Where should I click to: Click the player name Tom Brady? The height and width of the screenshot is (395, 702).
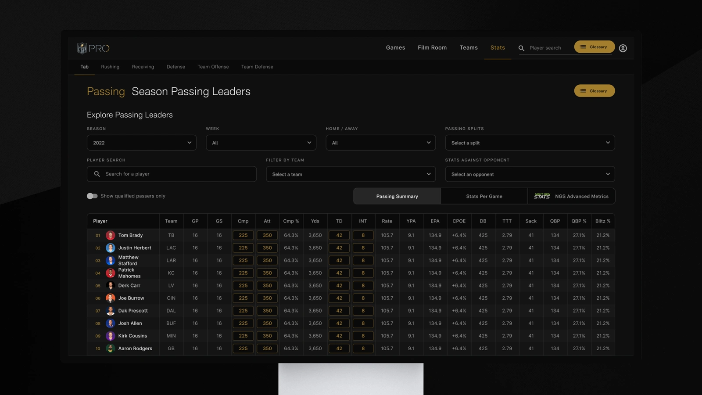130,235
